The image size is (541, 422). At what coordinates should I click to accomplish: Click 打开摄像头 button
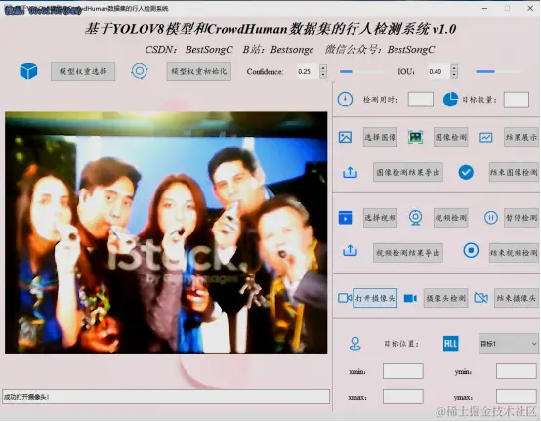point(375,298)
